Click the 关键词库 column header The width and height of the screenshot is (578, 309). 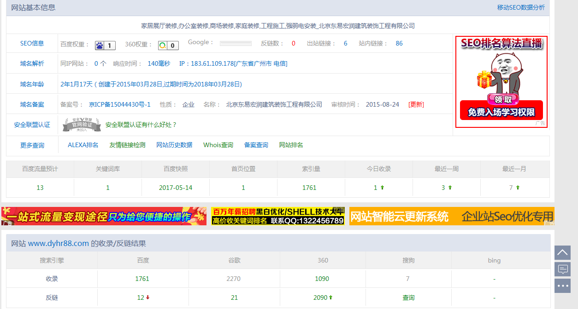click(108, 169)
